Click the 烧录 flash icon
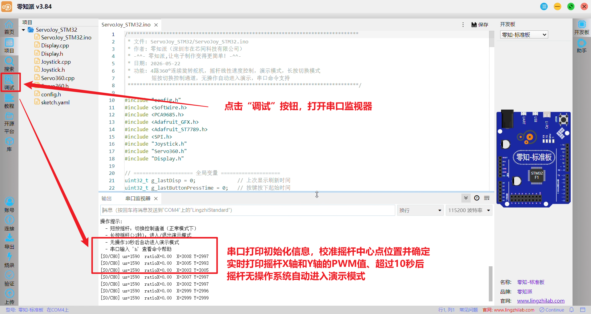591x314 pixels. (9, 260)
